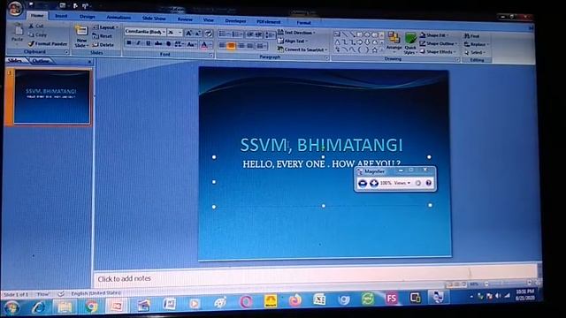The height and width of the screenshot is (318, 566).
Task: Open the Shape Effects dropdown
Action: coord(438,52)
